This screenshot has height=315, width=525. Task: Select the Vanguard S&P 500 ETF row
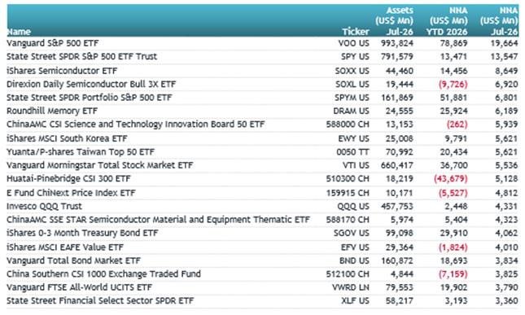[262, 43]
